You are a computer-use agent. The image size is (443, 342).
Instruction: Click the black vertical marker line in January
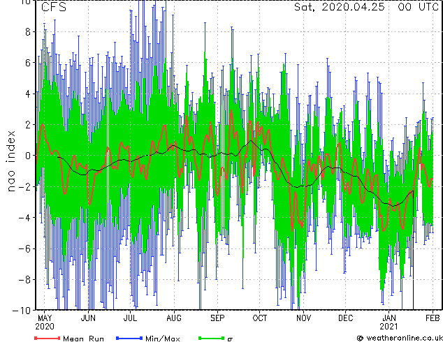pos(414,251)
